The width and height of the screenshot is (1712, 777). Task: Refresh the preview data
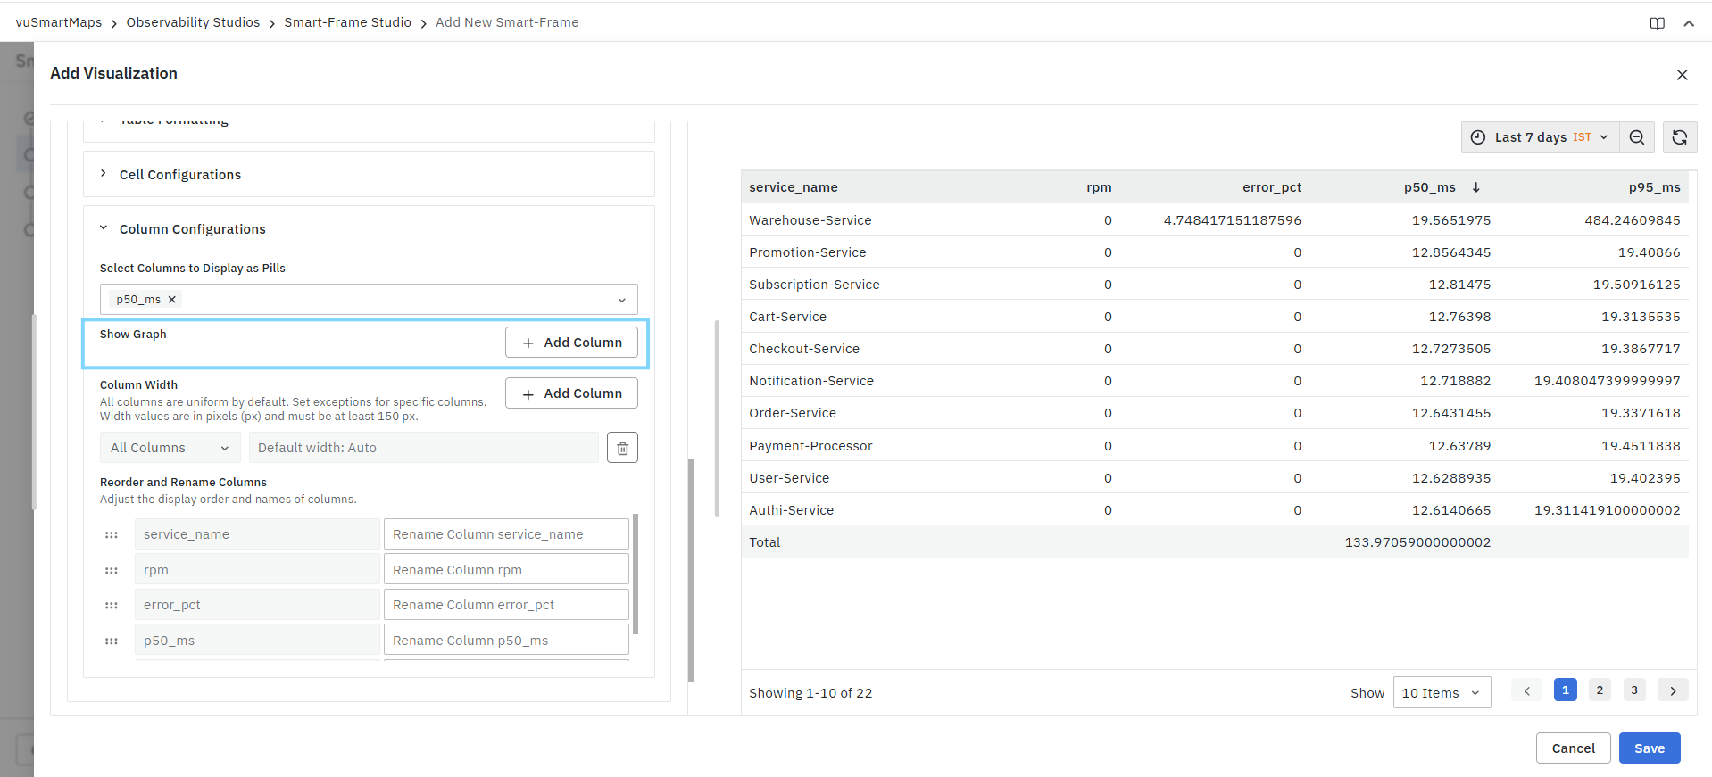[1680, 137]
